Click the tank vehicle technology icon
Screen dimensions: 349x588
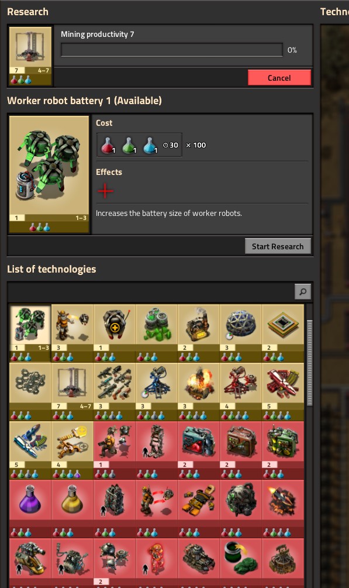198,562
